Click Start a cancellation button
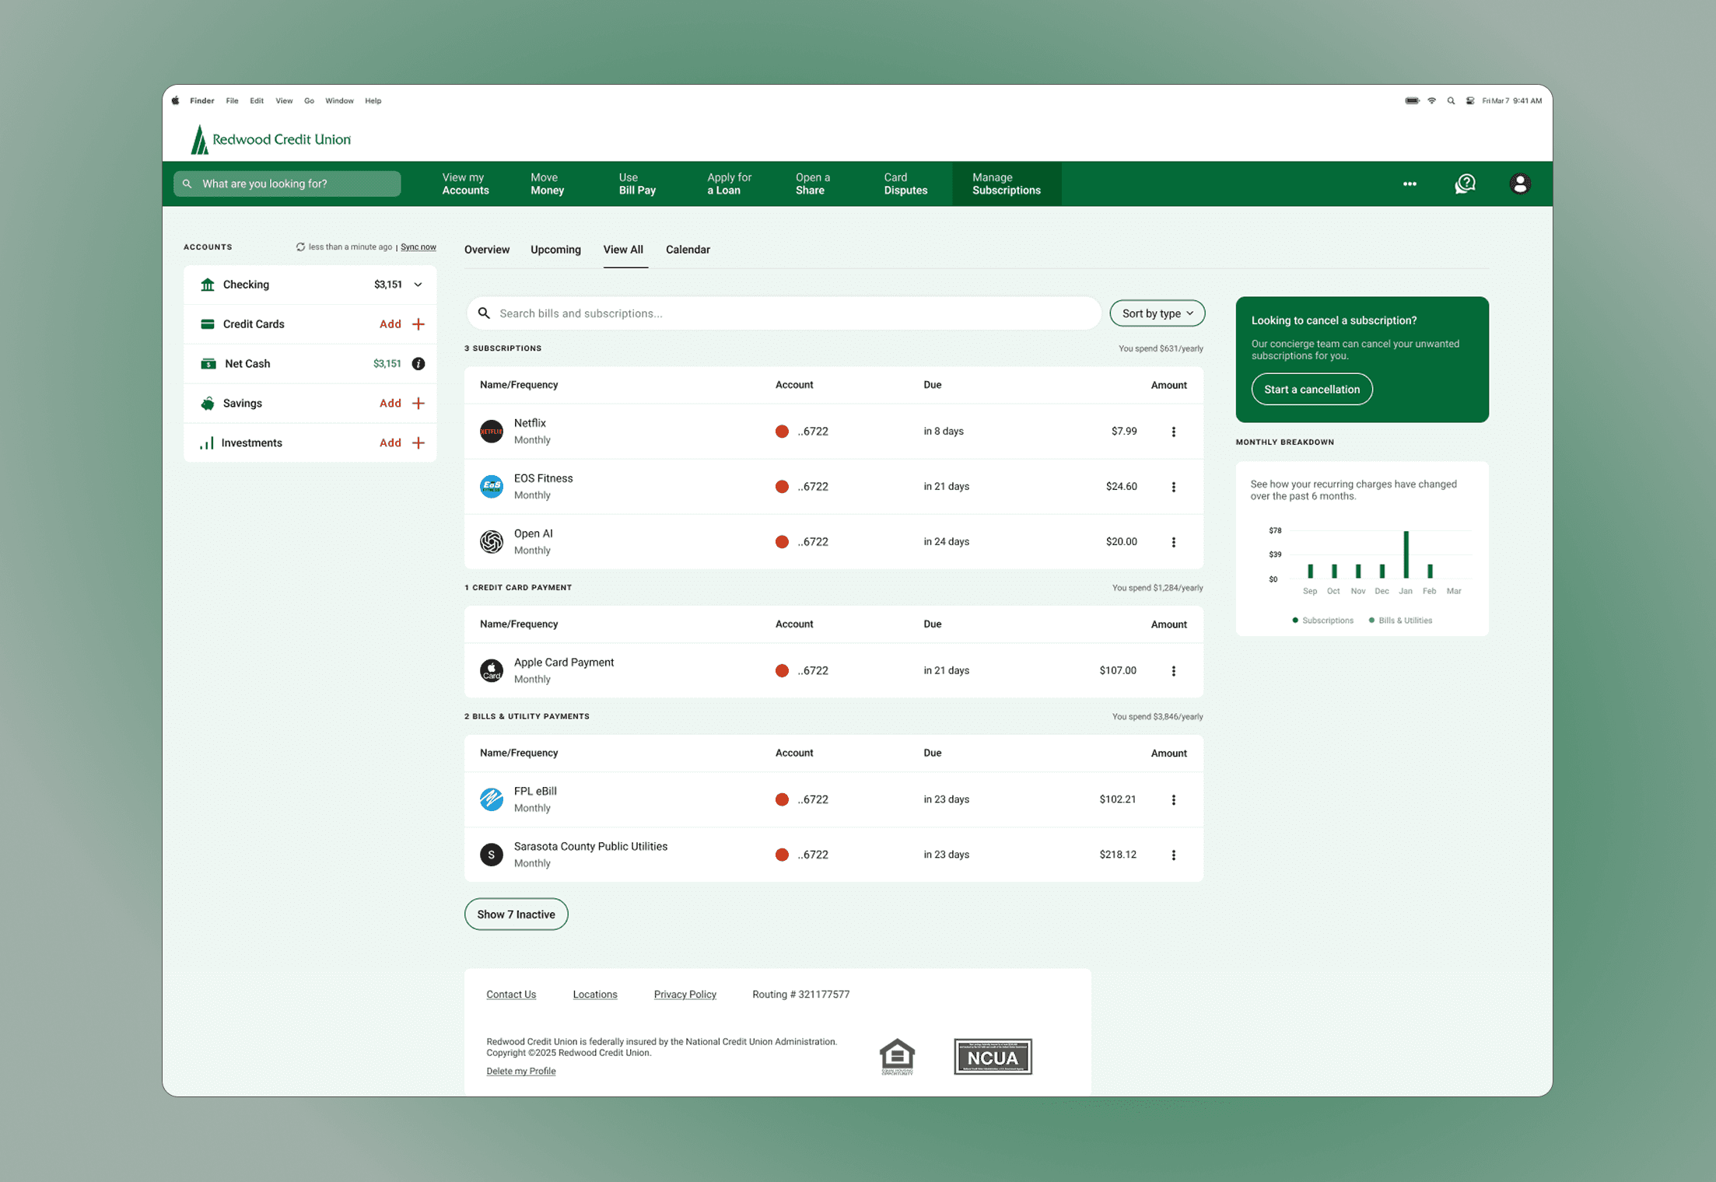 click(1311, 390)
